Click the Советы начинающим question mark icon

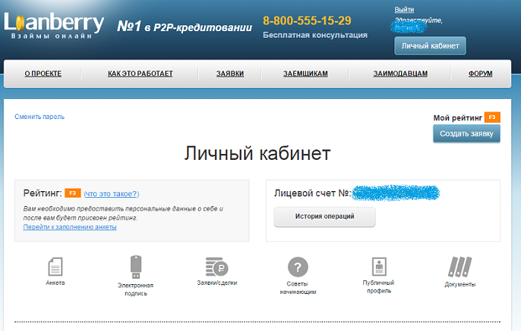point(298,268)
